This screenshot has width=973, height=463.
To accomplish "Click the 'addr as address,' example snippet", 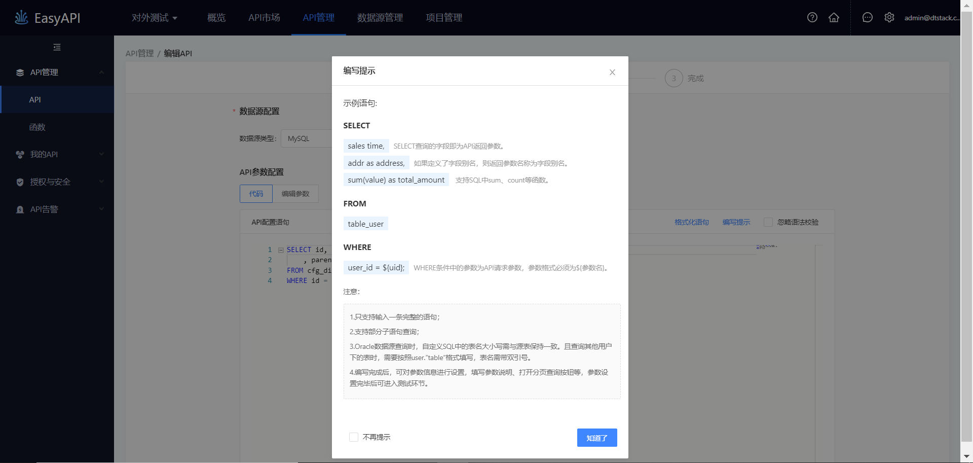I will point(376,163).
